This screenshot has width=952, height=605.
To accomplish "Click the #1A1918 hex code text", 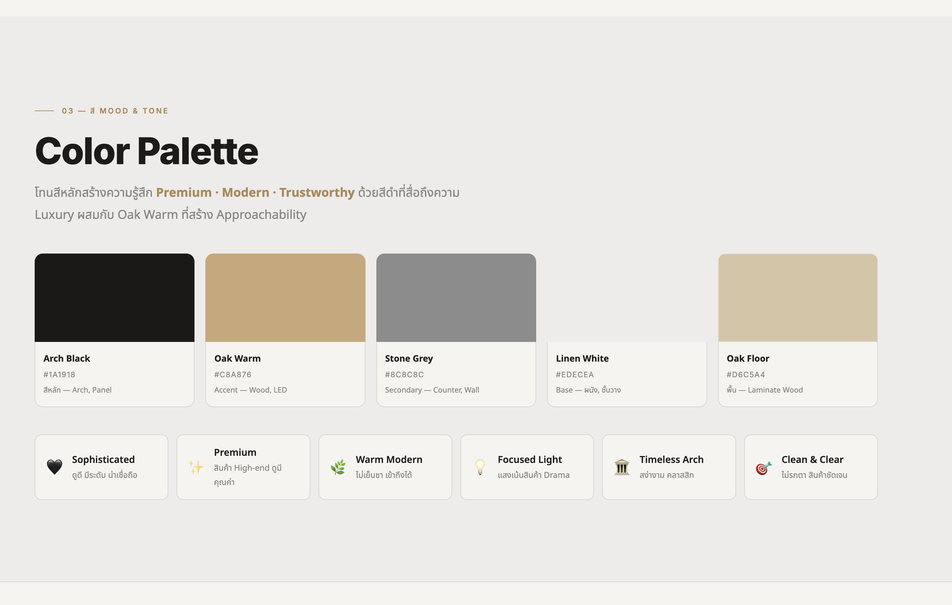I will [x=59, y=375].
